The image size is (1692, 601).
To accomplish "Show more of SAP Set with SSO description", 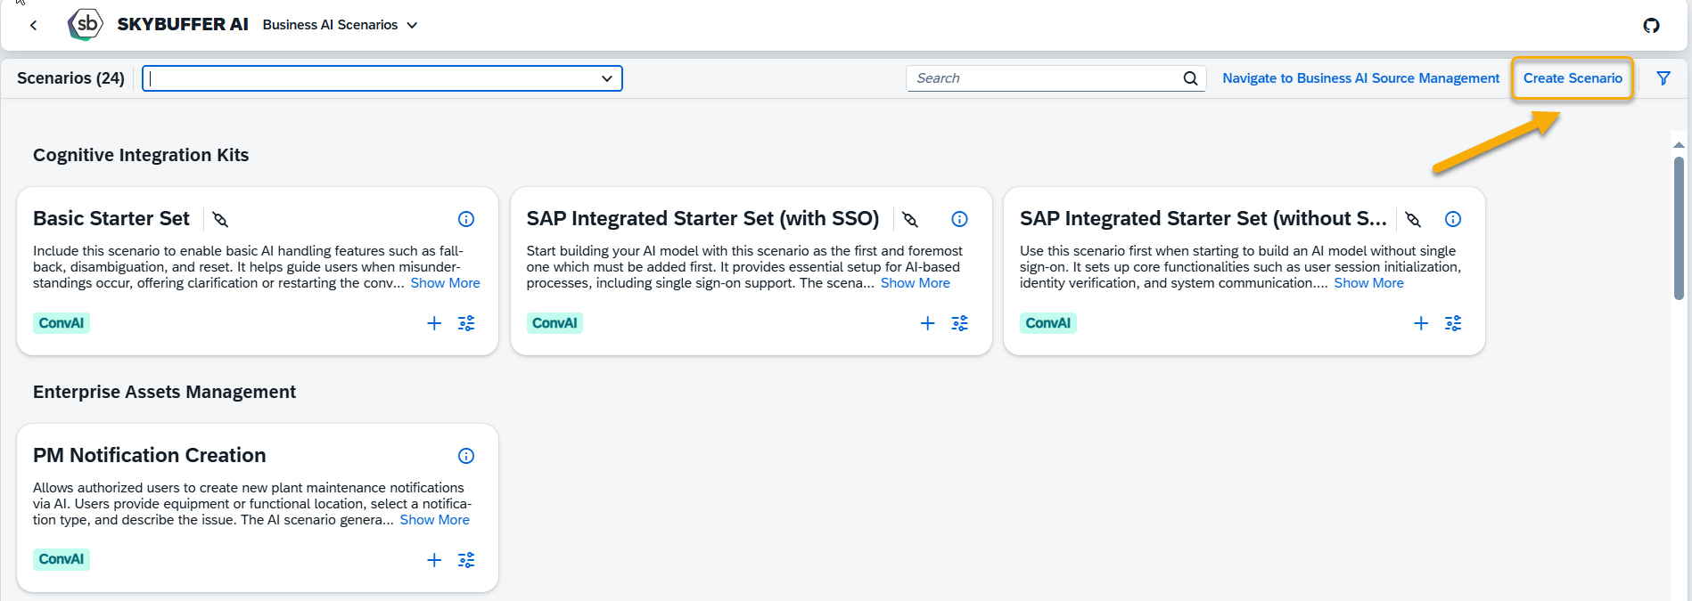I will (916, 283).
